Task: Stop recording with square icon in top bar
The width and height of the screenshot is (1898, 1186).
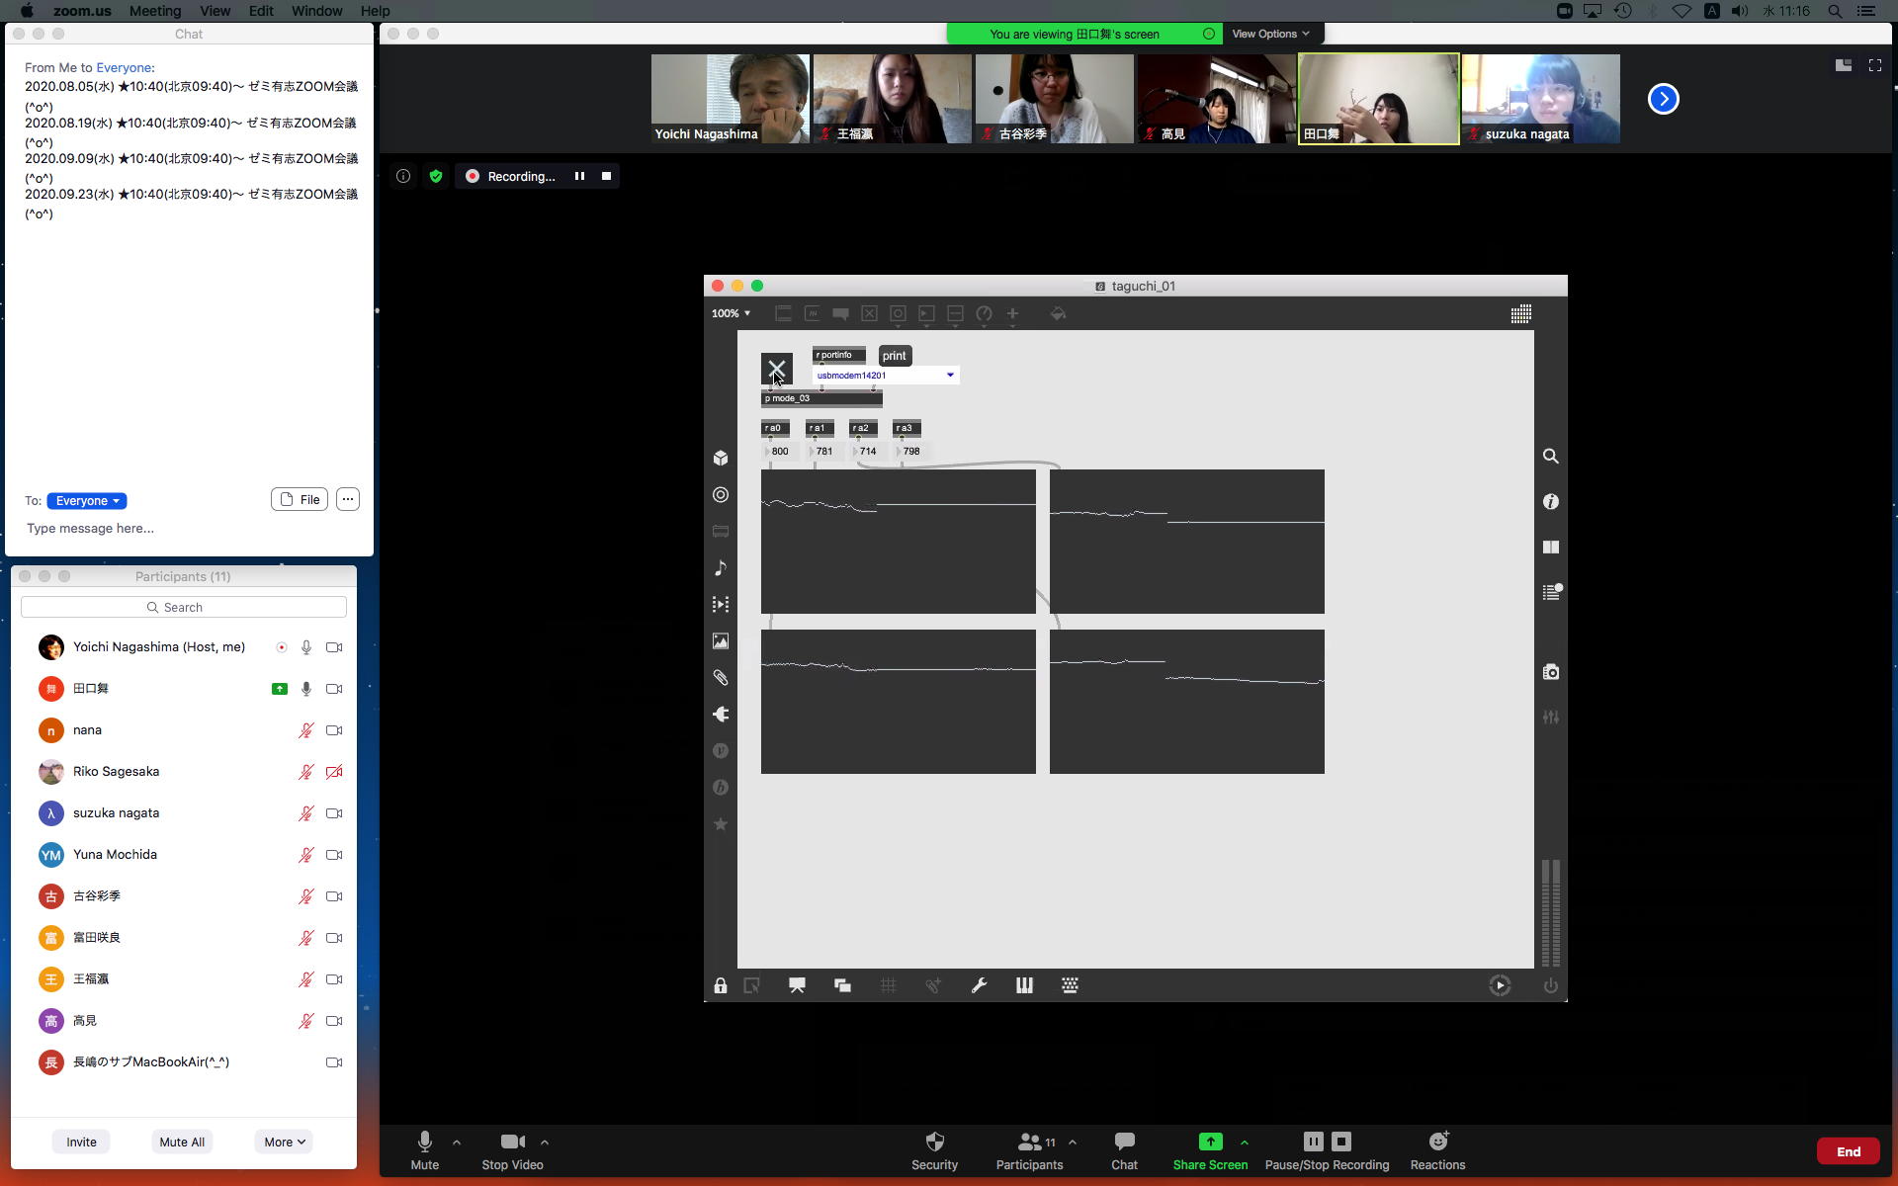Action: coord(606,176)
